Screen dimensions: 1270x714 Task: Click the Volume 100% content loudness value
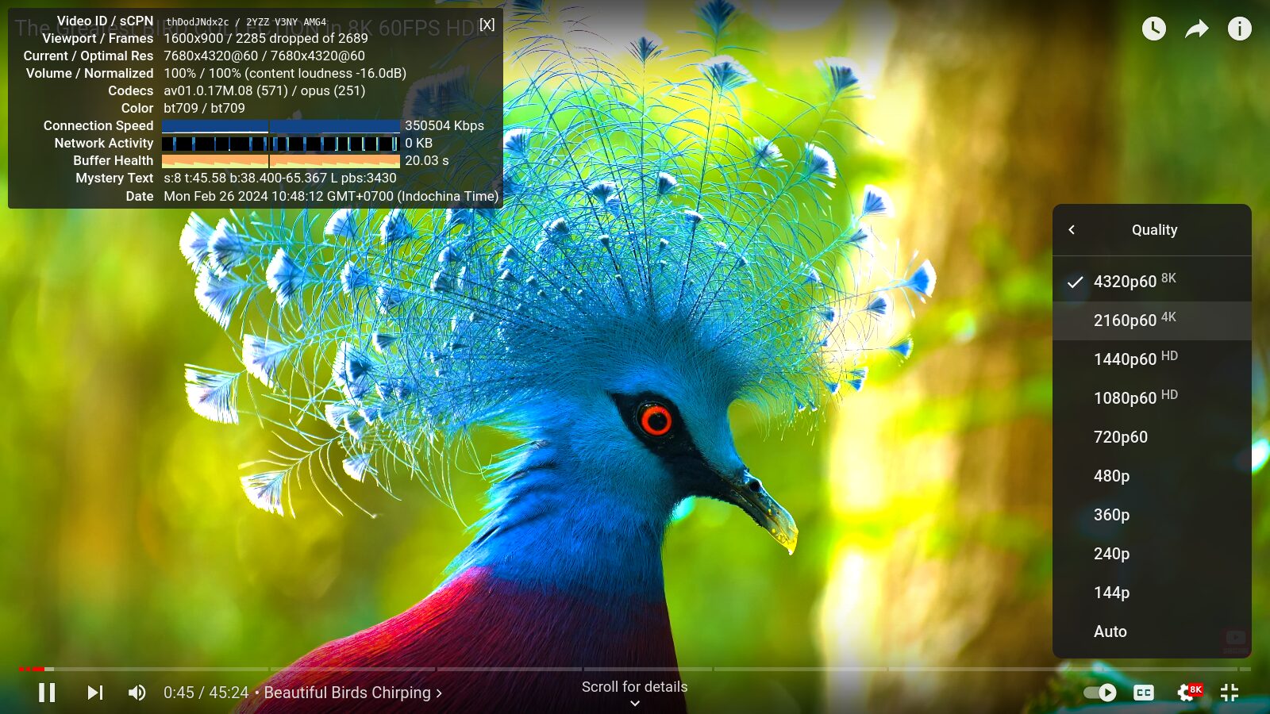coord(285,73)
